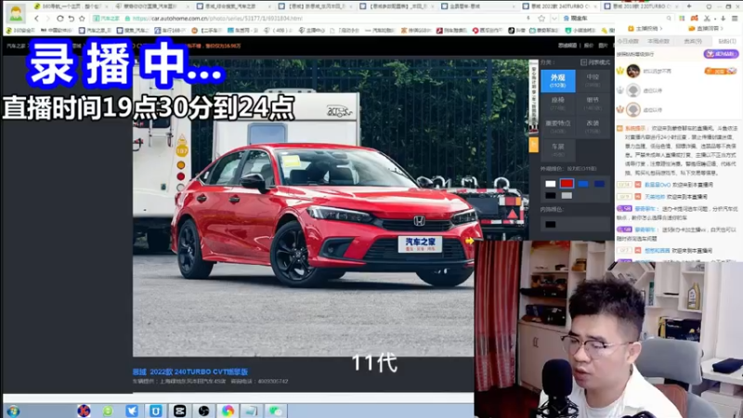
Task: Reload the page with the refresh icon
Action: click(x=59, y=19)
